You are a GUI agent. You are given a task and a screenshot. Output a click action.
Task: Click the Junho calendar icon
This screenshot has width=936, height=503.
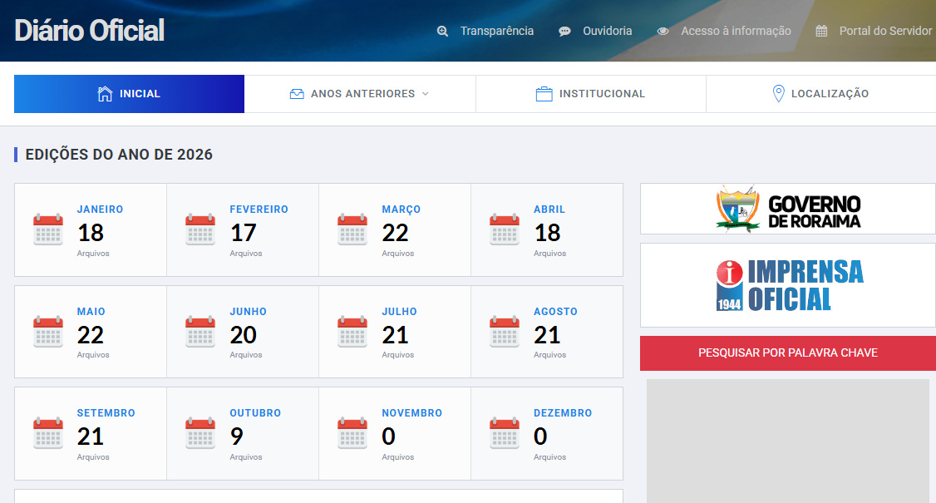[x=200, y=332]
